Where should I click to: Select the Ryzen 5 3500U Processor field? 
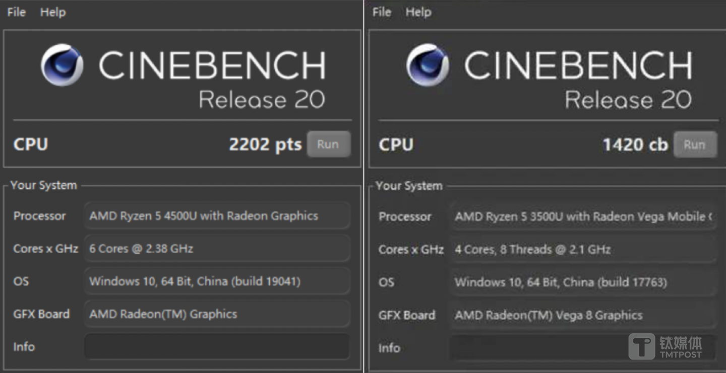pyautogui.click(x=582, y=216)
